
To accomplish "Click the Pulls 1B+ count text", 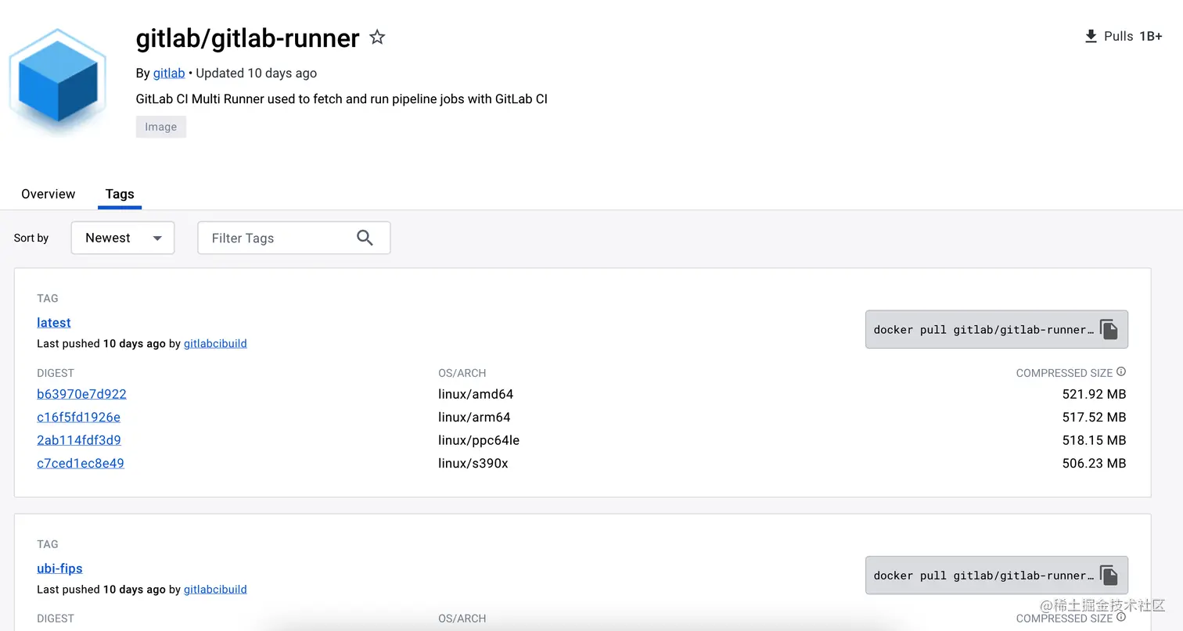I will click(x=1133, y=36).
